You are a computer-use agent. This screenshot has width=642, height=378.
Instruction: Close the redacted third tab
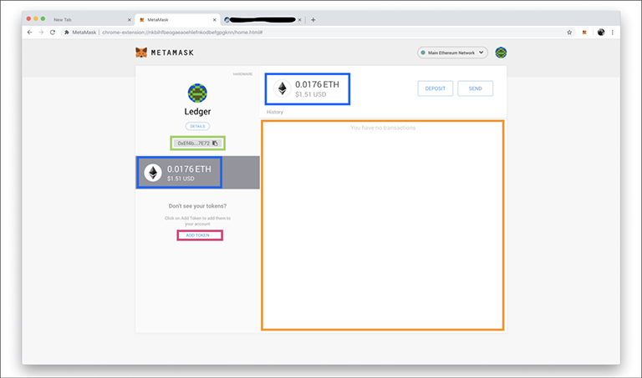[x=300, y=20]
